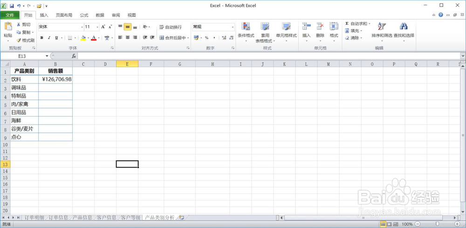Toggle bold formatting
The width and height of the screenshot is (466, 228).
pyautogui.click(x=42, y=38)
